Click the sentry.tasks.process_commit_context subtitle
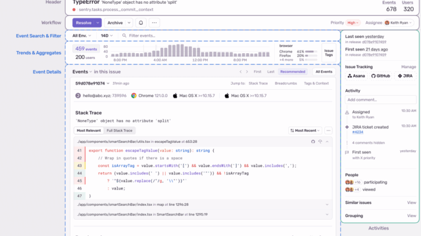The image size is (421, 236). [x=116, y=10]
